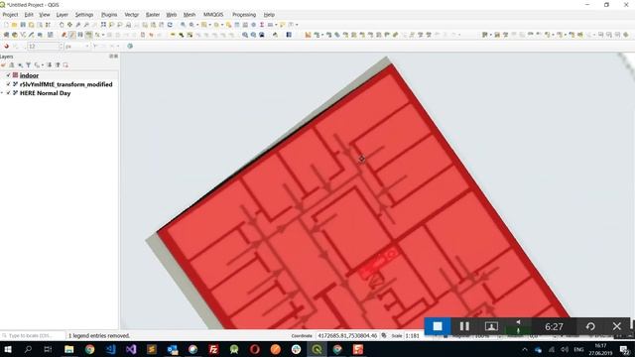Viewport: 635px width, 357px height.
Task: Click the Zoom Full extent icon
Action: 103,25
